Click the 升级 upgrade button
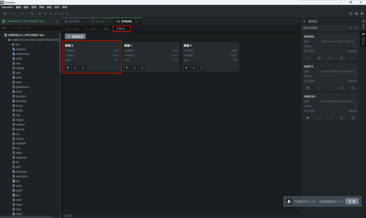 pos(352,201)
